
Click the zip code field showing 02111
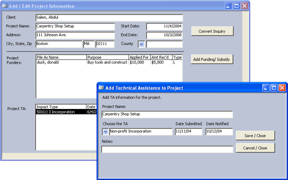[105, 44]
